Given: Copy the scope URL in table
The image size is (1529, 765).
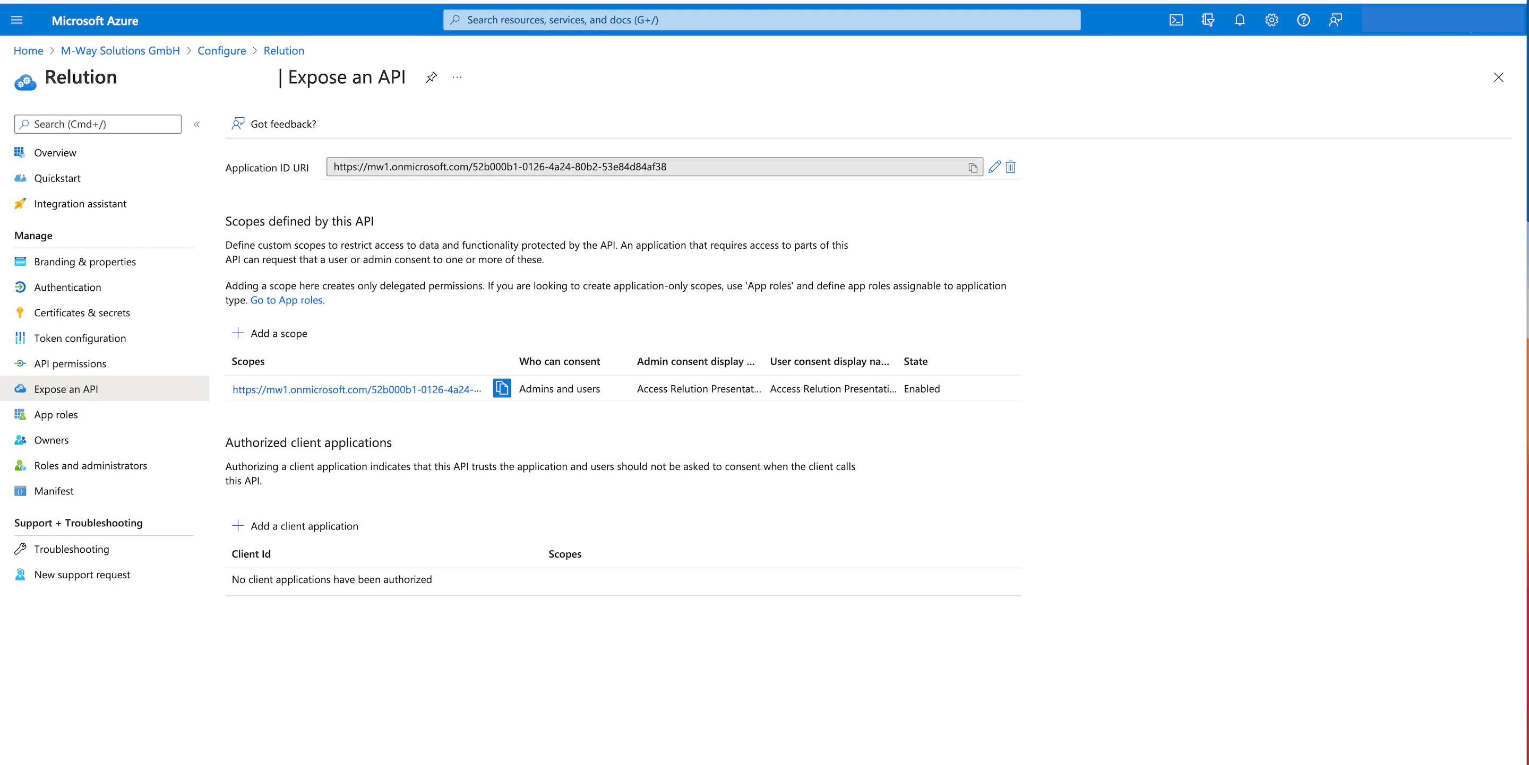Looking at the screenshot, I should (502, 388).
